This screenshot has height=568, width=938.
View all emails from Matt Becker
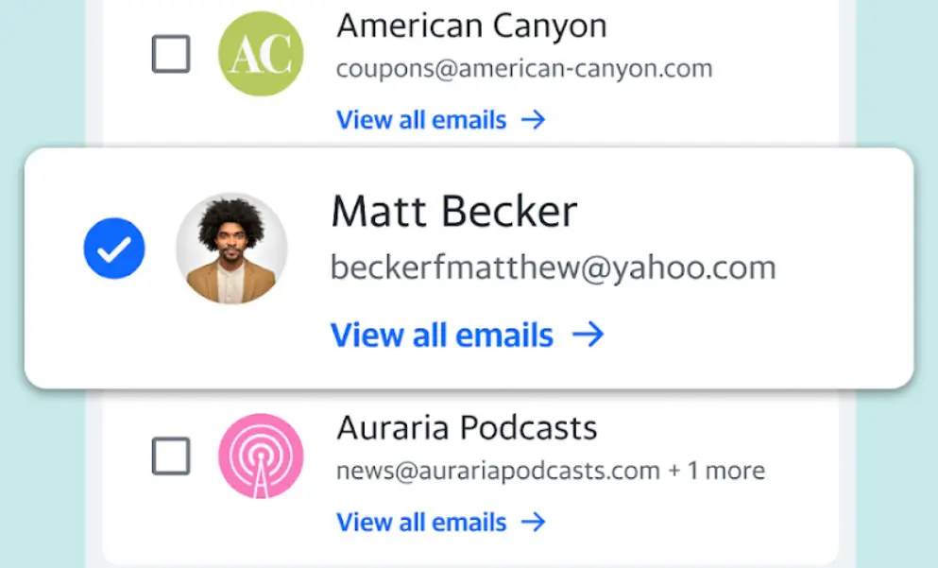coord(468,335)
